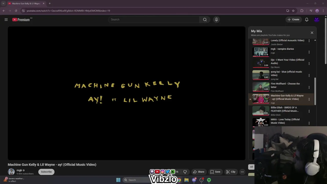Open options for mgk - vampire diaries
The image size is (327, 184).
click(309, 52)
